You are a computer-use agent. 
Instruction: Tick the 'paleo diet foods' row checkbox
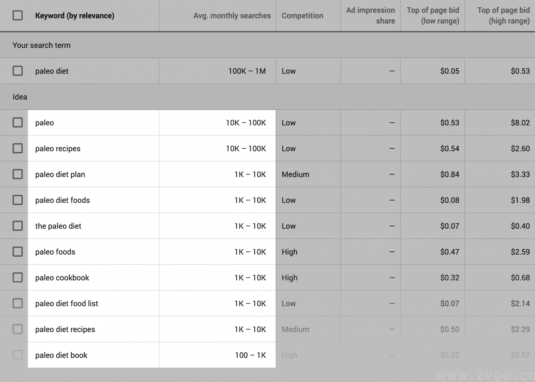click(x=17, y=200)
